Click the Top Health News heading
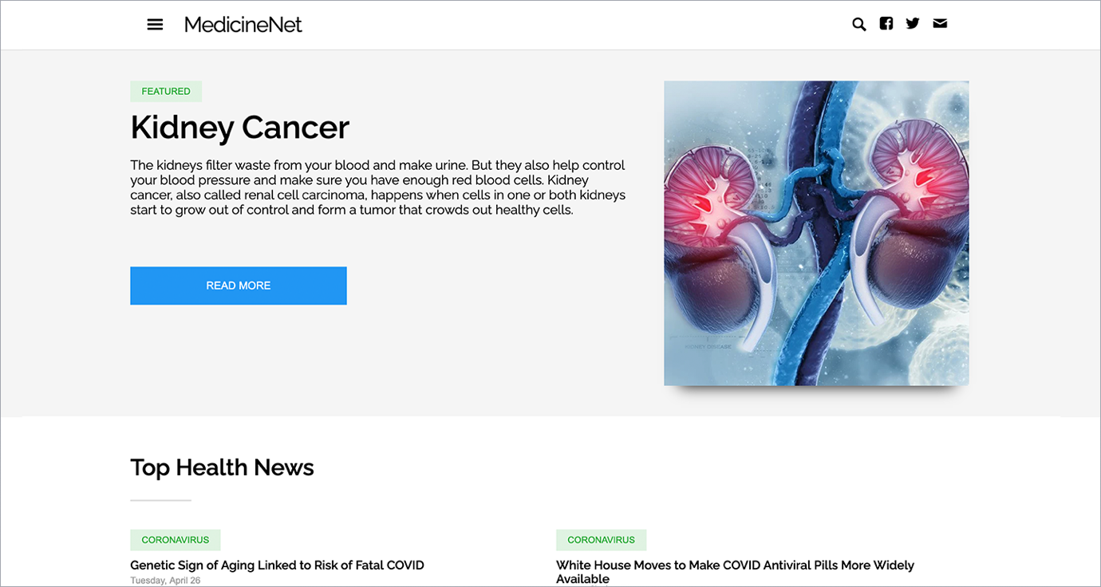The width and height of the screenshot is (1101, 587). (x=222, y=467)
